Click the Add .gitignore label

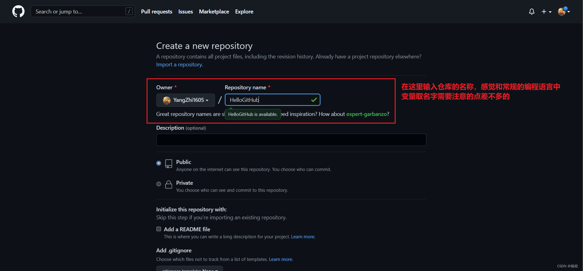(174, 251)
